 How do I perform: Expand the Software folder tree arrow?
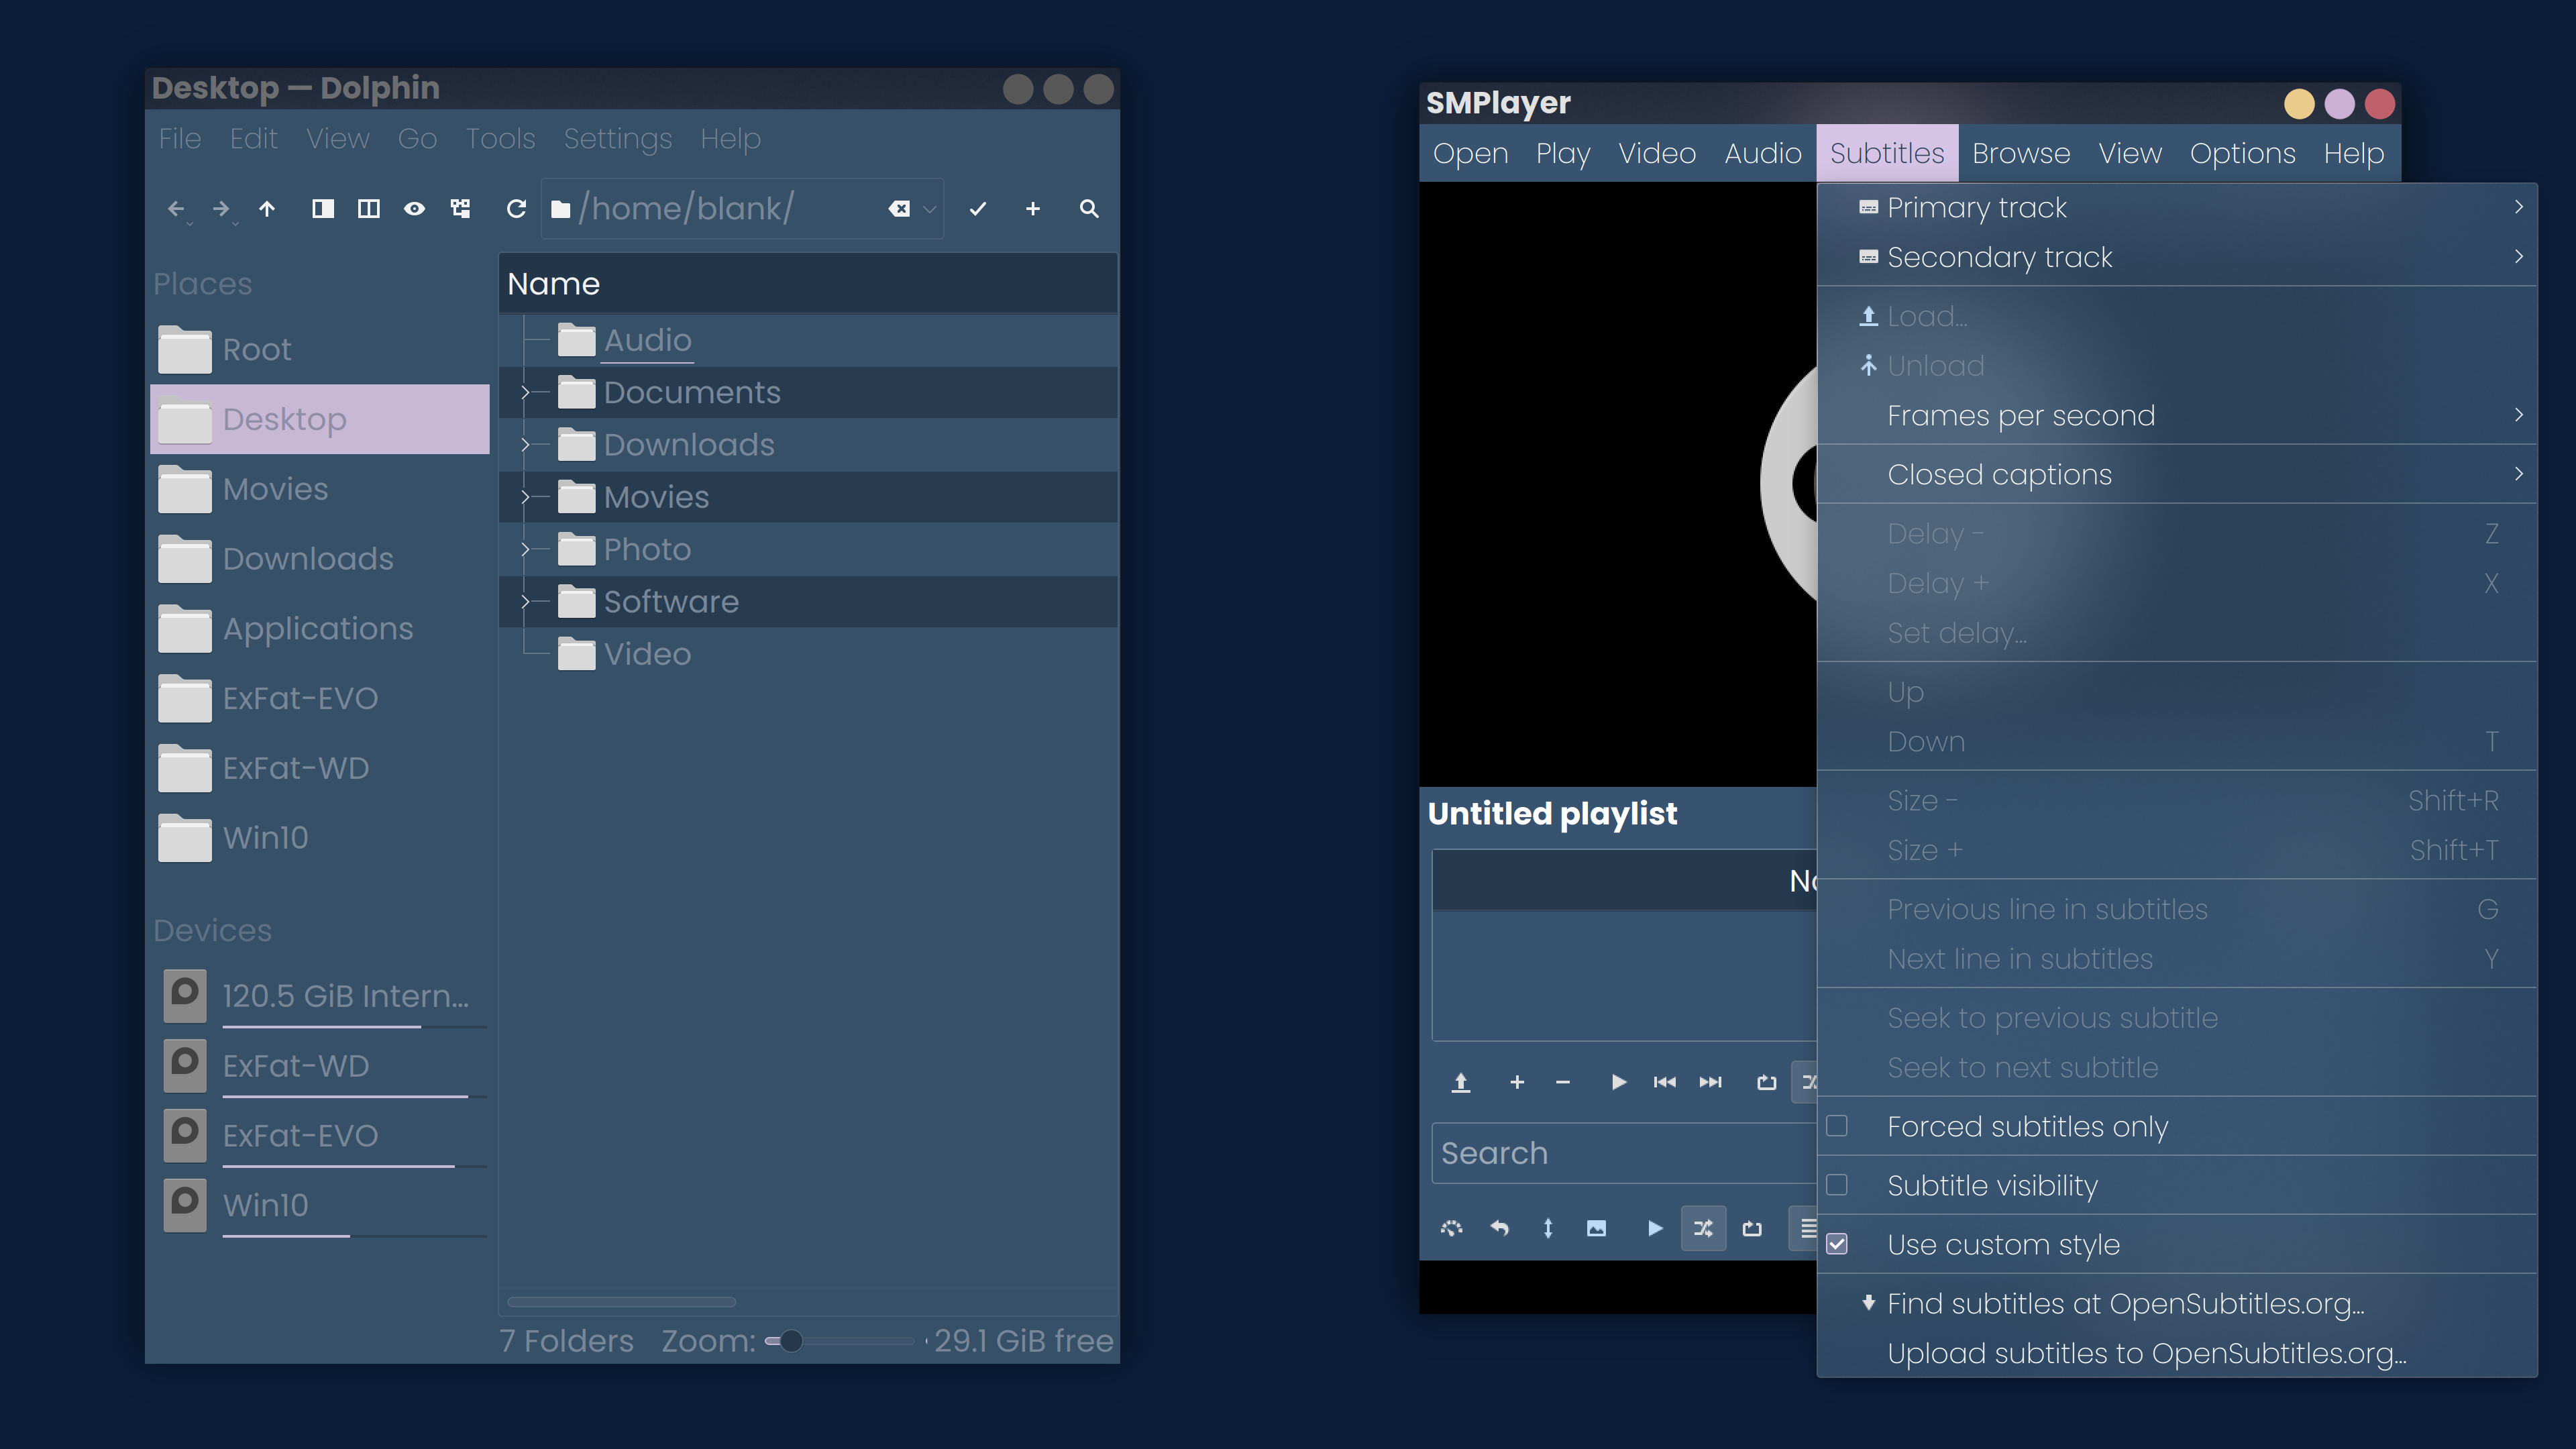click(x=525, y=602)
